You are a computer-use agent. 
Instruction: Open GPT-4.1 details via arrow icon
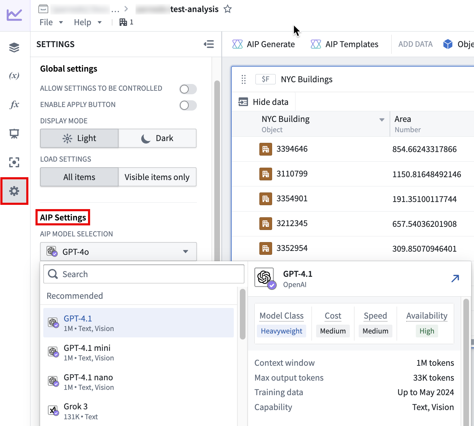(x=455, y=279)
